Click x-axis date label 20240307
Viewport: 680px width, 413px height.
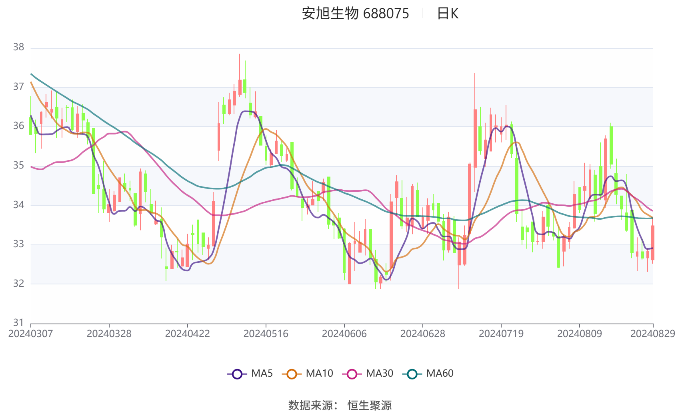click(x=31, y=334)
